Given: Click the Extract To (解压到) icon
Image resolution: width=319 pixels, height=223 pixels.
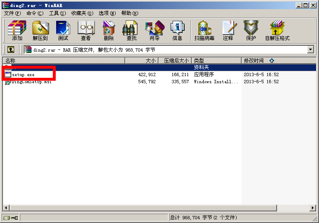Looking at the screenshot, I should point(40,30).
